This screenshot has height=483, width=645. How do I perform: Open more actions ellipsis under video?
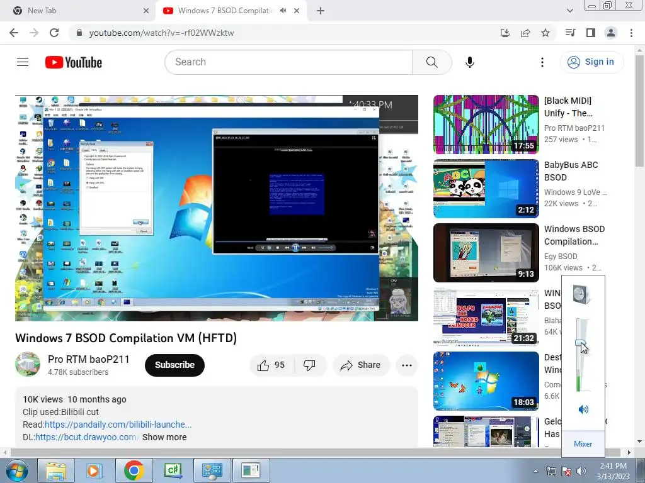pos(407,365)
